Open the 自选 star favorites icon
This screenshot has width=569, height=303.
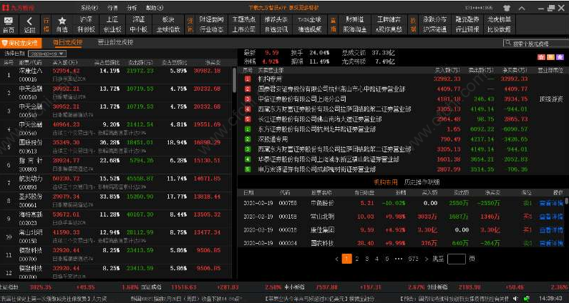tap(62, 21)
